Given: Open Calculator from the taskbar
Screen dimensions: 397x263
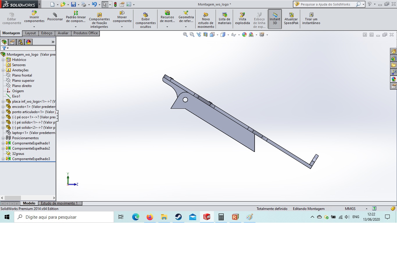Looking at the screenshot, I should (x=221, y=217).
